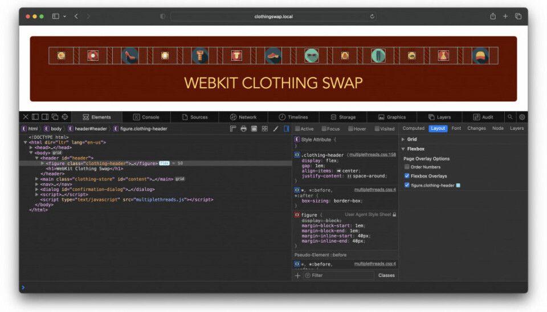Show the Safari tab overview
The width and height of the screenshot is (547, 312).
click(x=518, y=17)
